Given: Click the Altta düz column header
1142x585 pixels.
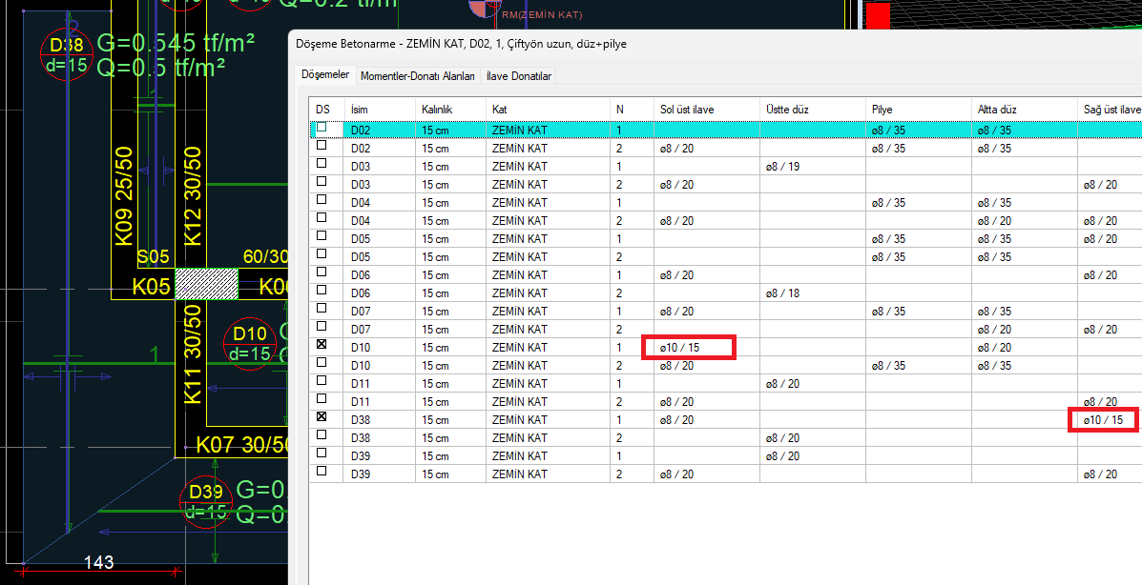Looking at the screenshot, I should 1024,110.
